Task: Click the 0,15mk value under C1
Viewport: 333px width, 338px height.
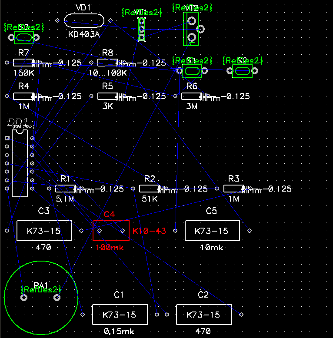Action: point(119,331)
